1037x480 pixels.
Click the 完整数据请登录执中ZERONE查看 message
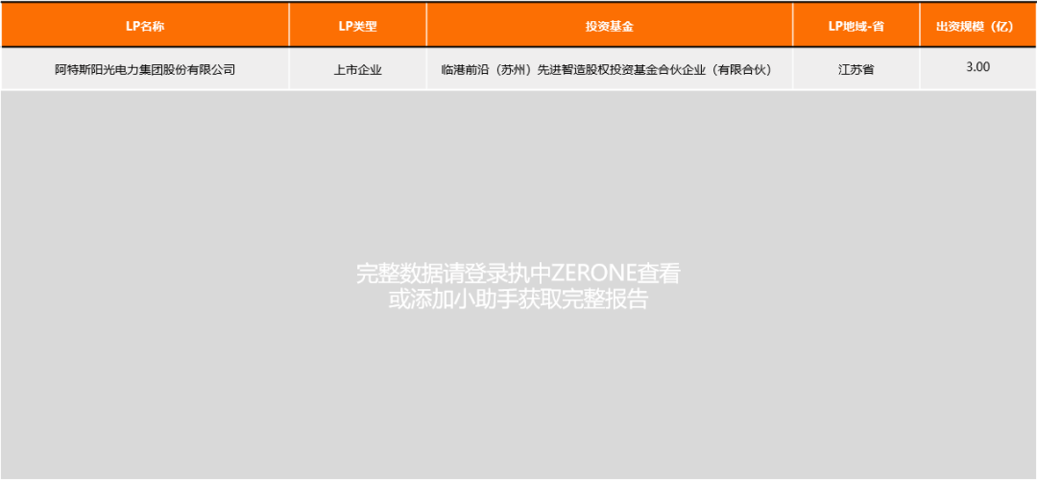pos(518,274)
